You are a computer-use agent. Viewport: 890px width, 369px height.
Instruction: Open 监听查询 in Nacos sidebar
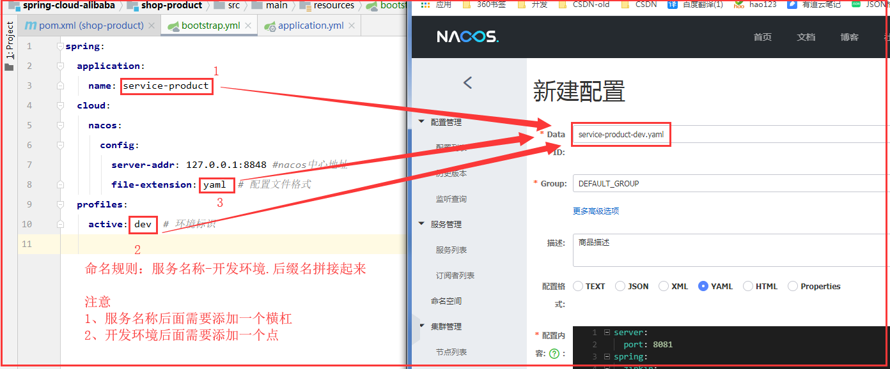[x=451, y=199]
